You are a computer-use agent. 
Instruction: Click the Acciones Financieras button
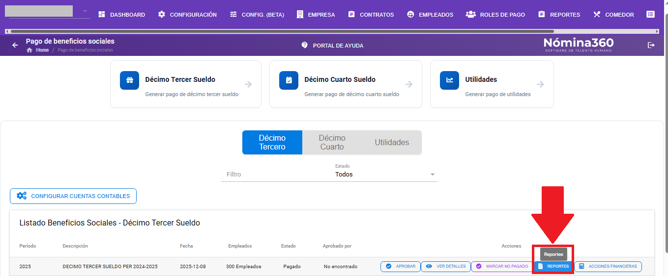tap(608, 267)
